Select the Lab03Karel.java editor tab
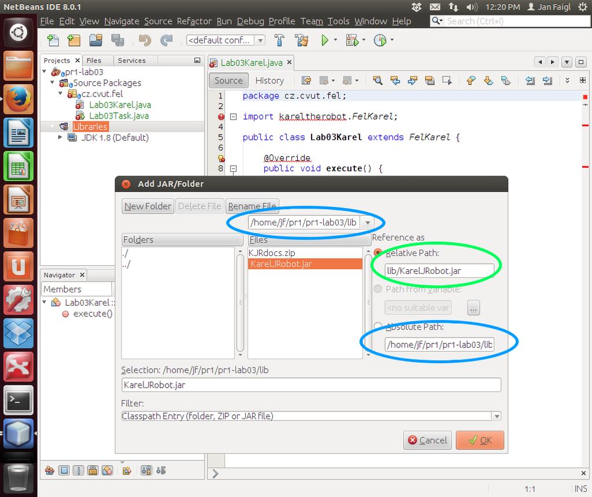Screen dimensions: 592x497 coord(251,62)
